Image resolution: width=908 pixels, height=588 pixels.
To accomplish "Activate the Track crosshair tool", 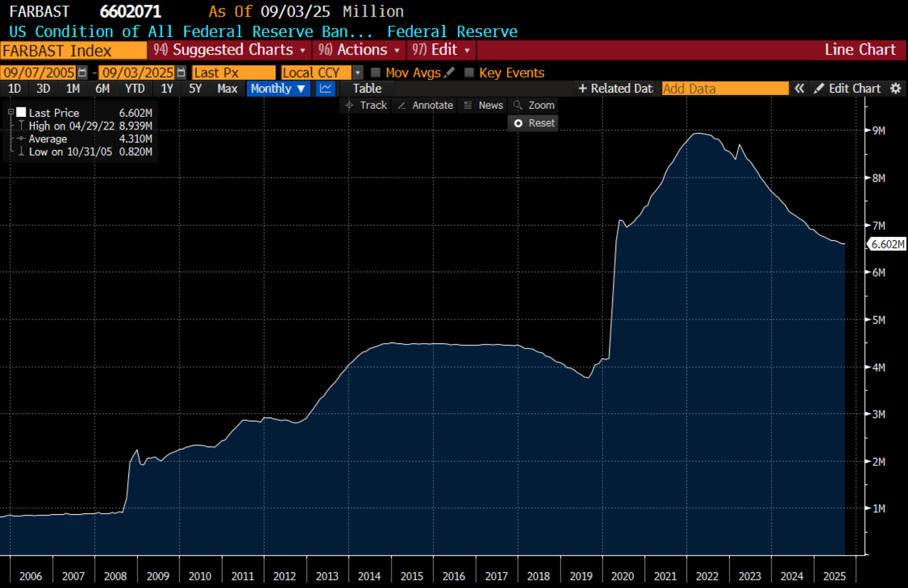I will click(367, 105).
